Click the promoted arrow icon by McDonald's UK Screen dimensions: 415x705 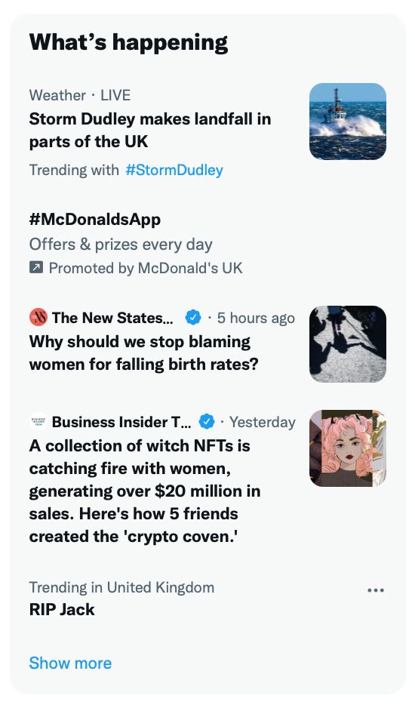pyautogui.click(x=36, y=268)
